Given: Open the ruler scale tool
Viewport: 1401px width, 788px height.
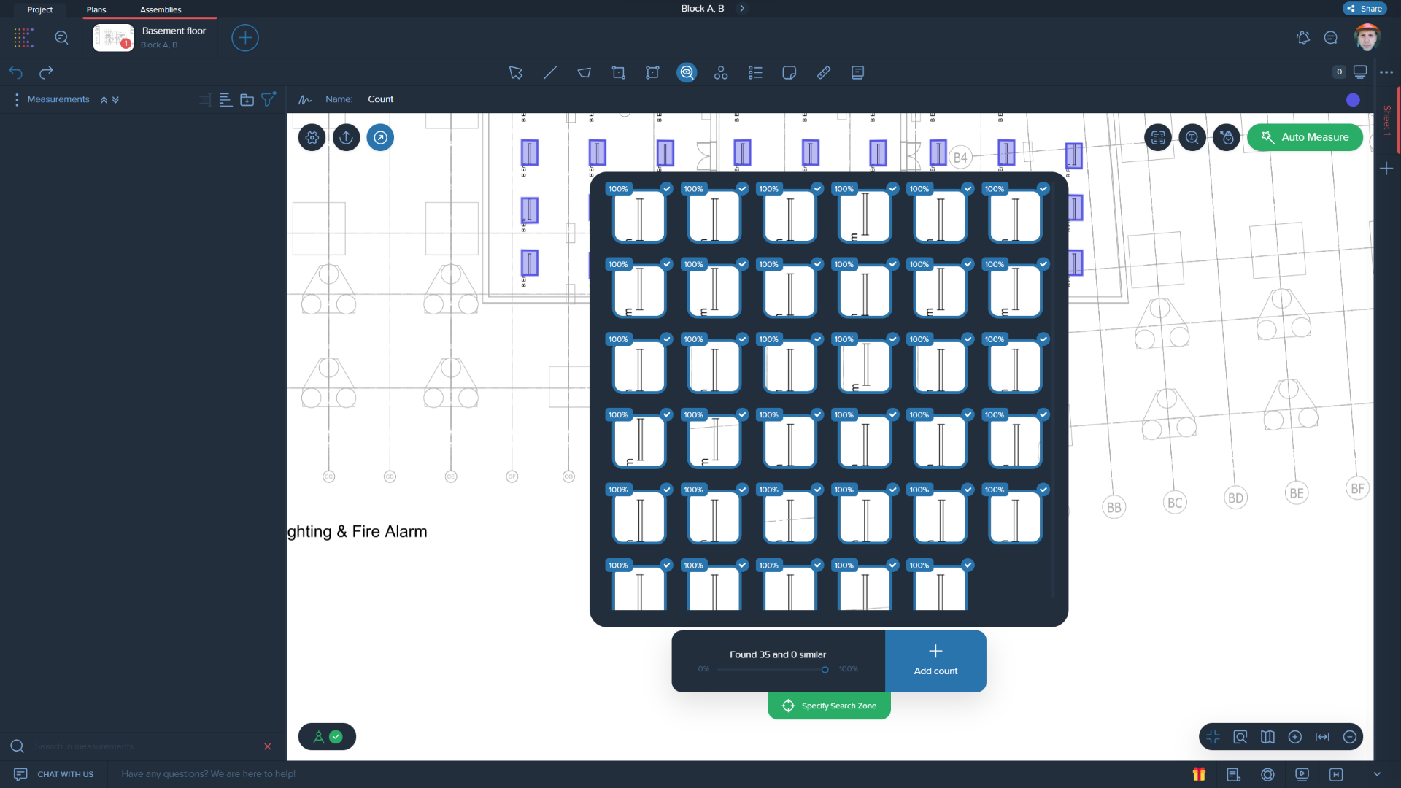Looking at the screenshot, I should 824,72.
